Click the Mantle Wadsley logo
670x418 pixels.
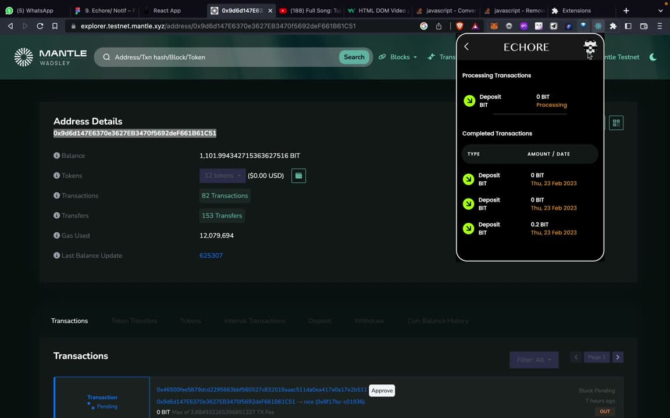(51, 57)
